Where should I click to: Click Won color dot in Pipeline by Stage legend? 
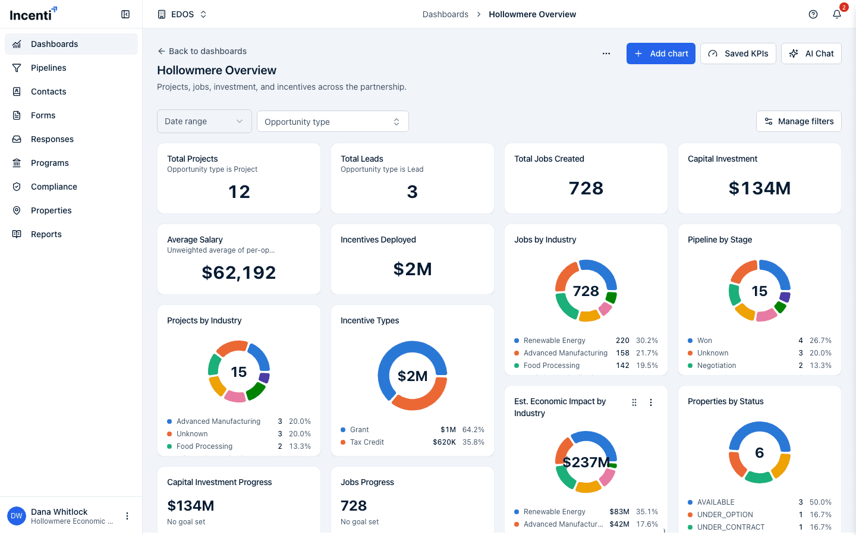[x=690, y=341]
